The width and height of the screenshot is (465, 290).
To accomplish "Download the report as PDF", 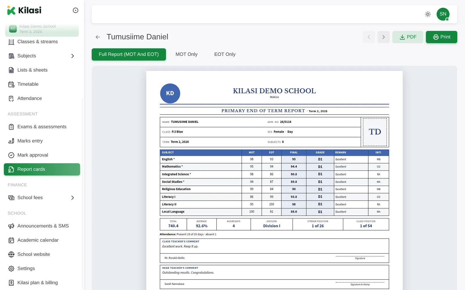I will tap(408, 37).
